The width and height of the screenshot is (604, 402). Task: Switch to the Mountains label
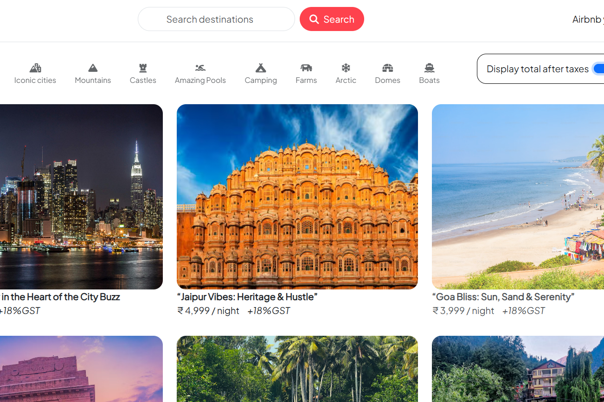click(93, 80)
